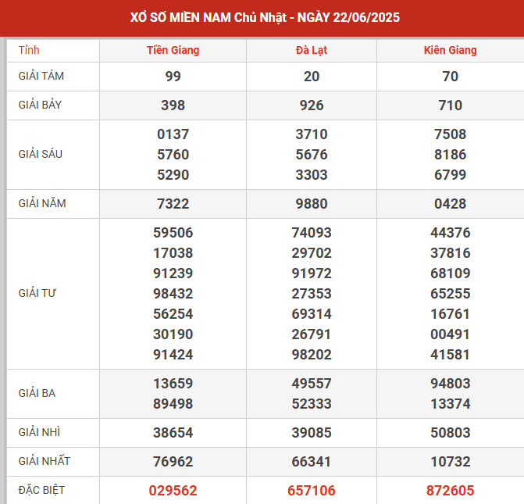Select Giải Tư number 56254
The width and height of the screenshot is (524, 504).
click(x=173, y=314)
